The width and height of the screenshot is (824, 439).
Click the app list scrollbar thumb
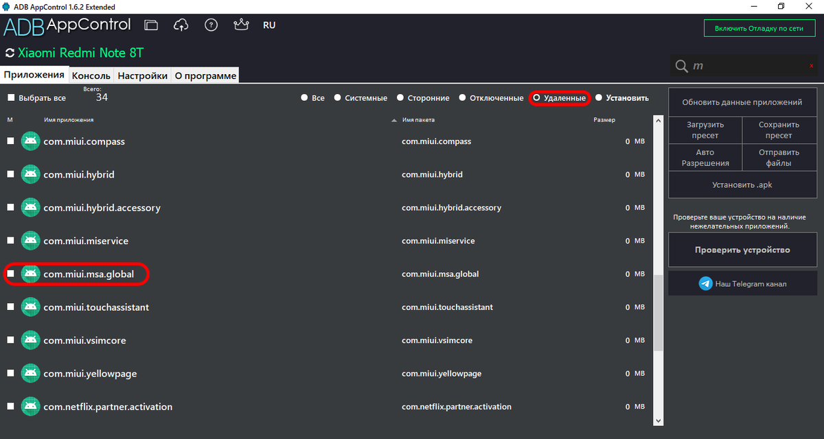pos(659,312)
